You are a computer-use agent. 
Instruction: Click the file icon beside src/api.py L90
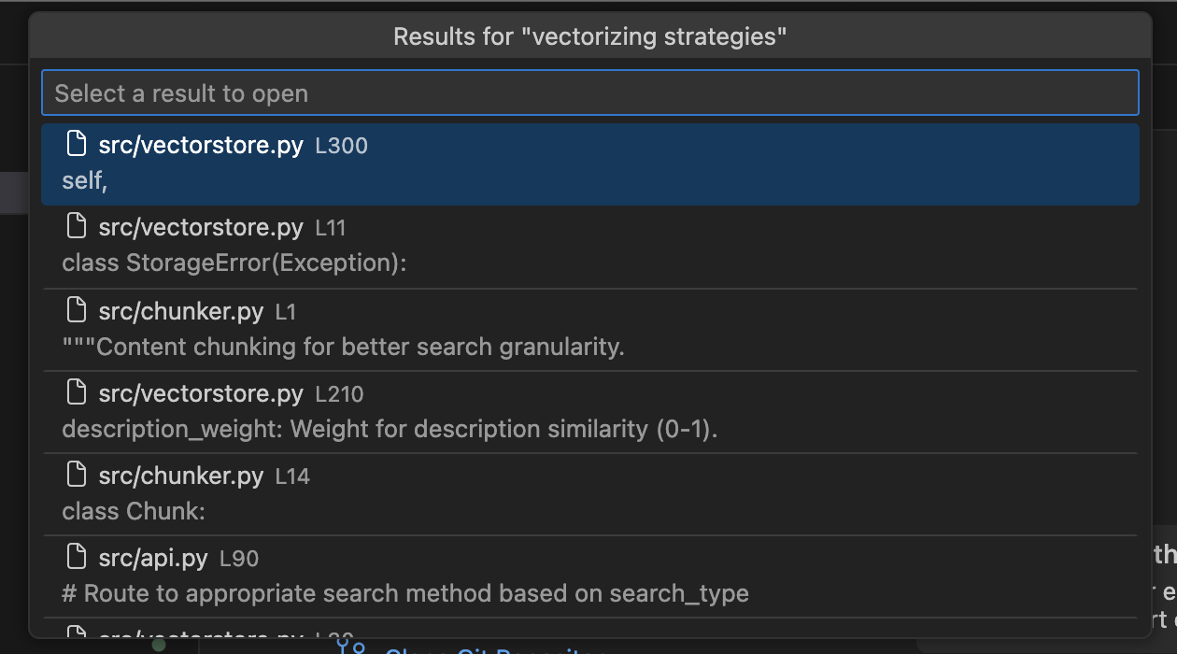[x=76, y=556]
